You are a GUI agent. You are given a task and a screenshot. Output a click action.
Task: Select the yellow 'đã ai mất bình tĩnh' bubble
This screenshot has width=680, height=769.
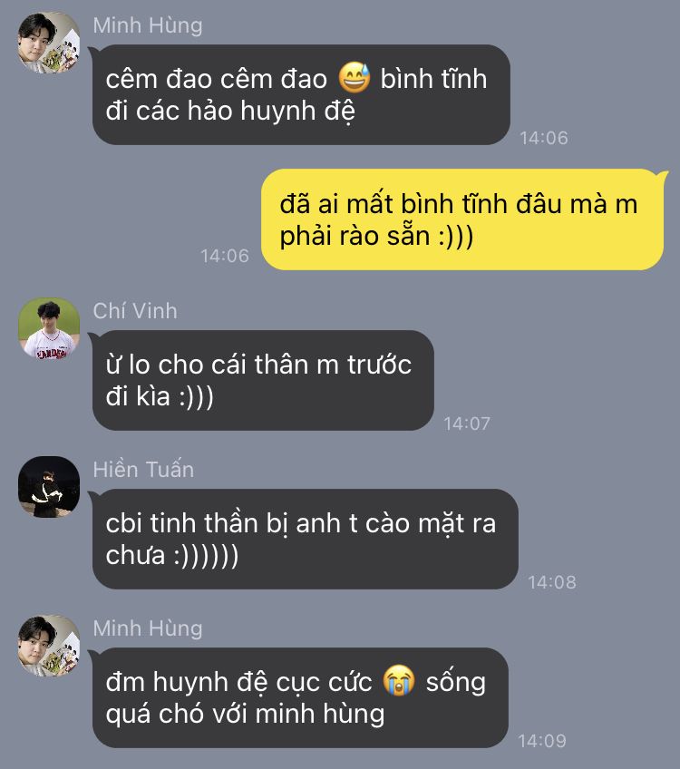point(462,219)
